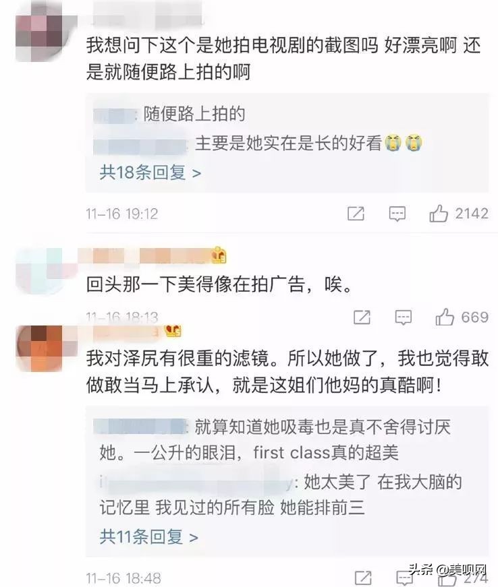Expand 共11条回复 replies
This screenshot has width=498, height=587.
pos(148,537)
